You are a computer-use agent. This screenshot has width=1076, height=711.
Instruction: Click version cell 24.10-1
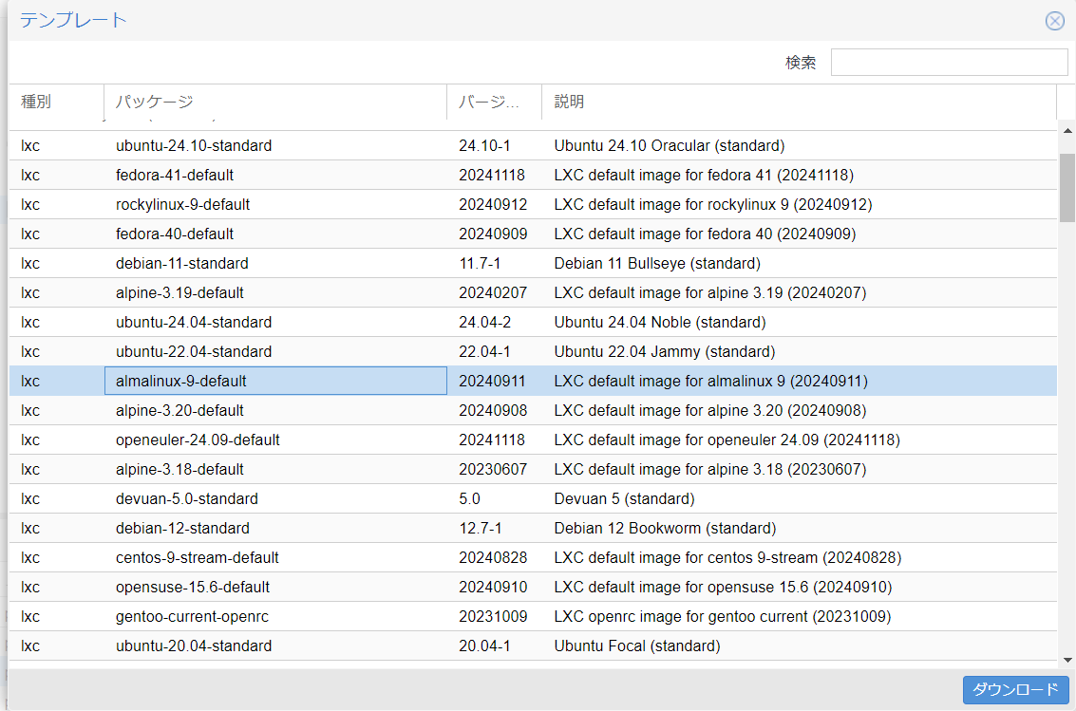pyautogui.click(x=484, y=145)
